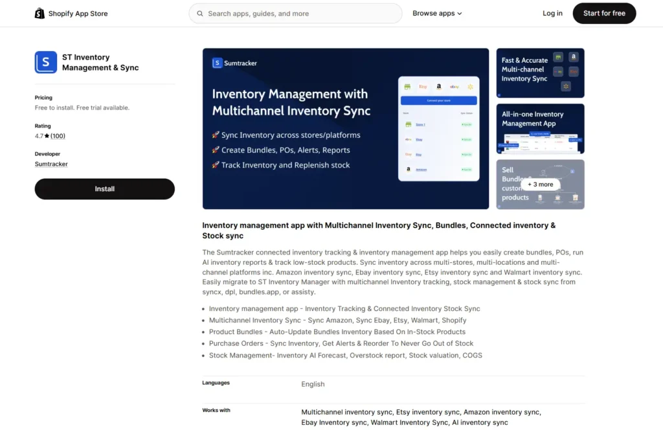Expand the Browse apps chevron

click(x=460, y=13)
